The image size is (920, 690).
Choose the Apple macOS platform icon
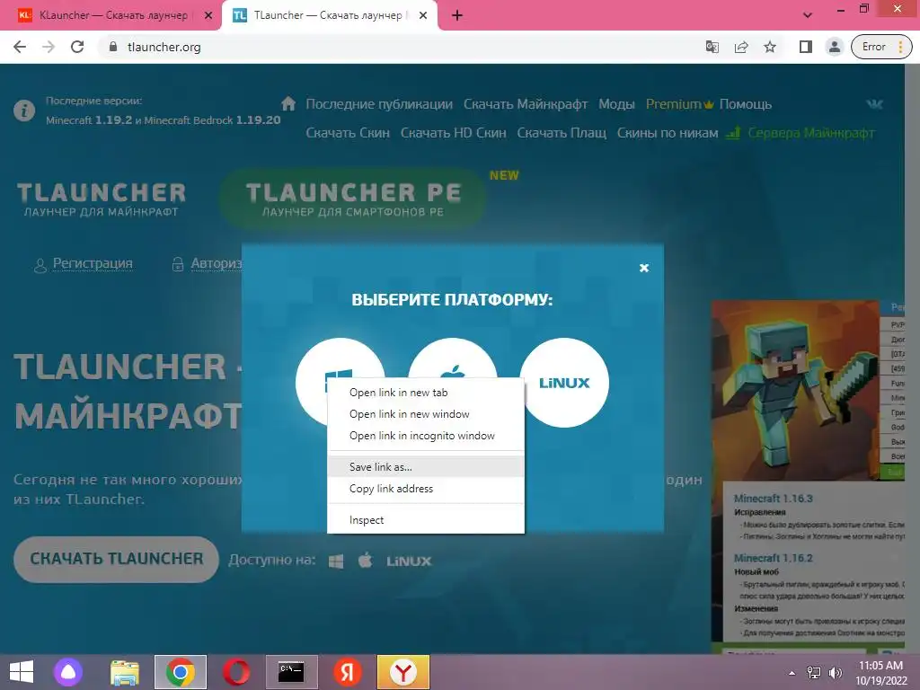(x=453, y=358)
